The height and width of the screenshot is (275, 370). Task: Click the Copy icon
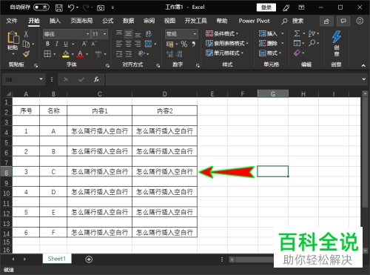pyautogui.click(x=26, y=44)
